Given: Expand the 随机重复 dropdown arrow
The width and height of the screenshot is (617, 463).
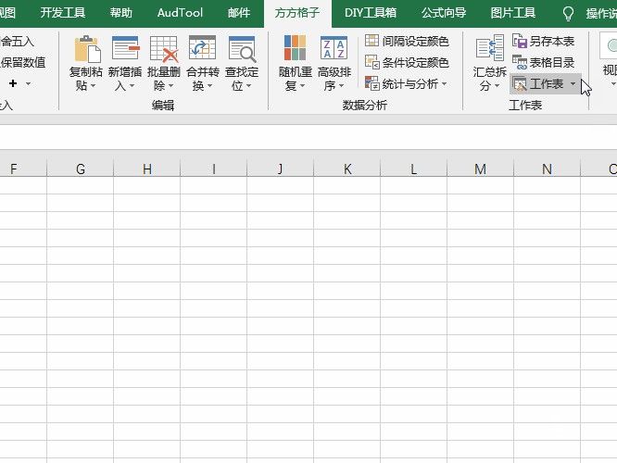Looking at the screenshot, I should [x=302, y=85].
